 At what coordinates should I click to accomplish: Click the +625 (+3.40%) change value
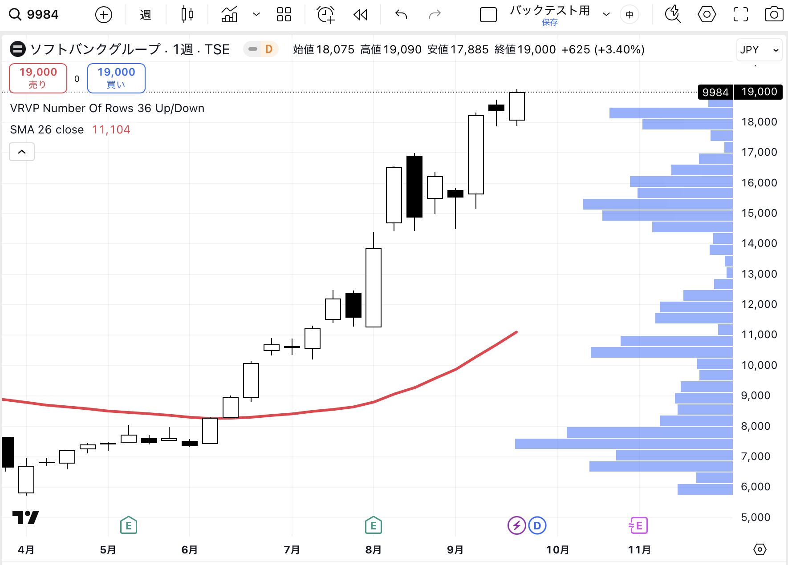pyautogui.click(x=603, y=49)
